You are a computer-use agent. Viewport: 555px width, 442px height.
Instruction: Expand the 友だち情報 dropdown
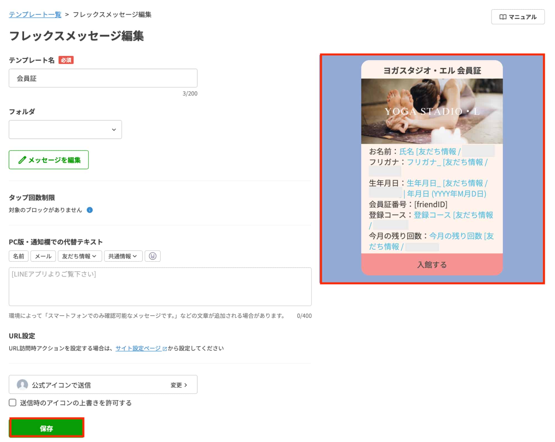pos(79,256)
